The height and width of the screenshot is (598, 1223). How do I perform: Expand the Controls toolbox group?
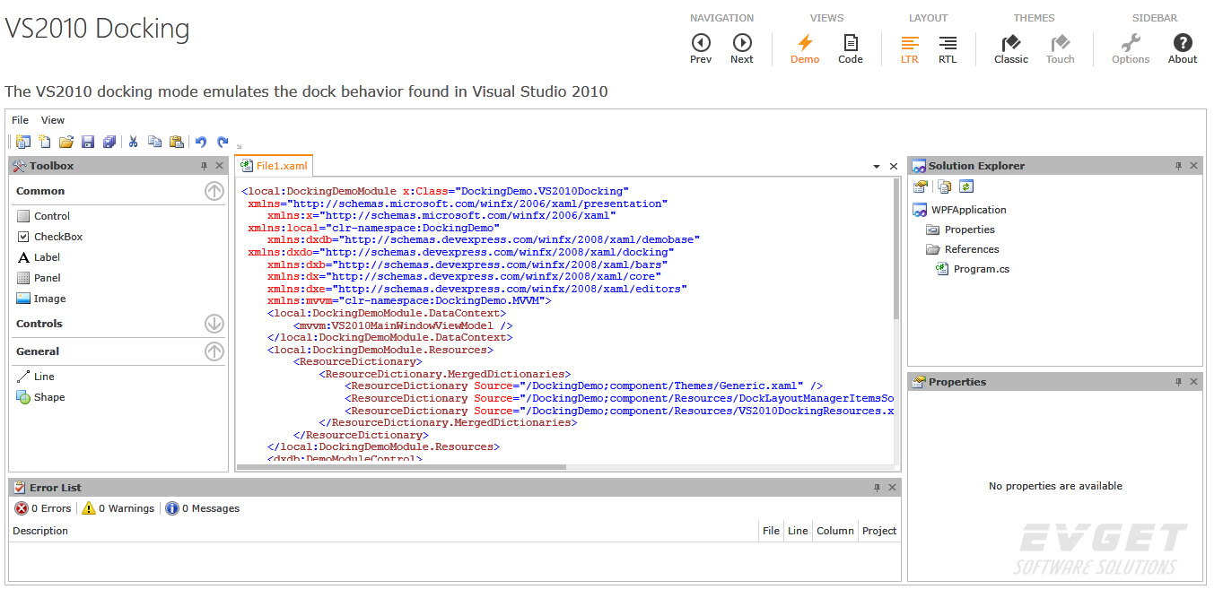click(x=214, y=324)
